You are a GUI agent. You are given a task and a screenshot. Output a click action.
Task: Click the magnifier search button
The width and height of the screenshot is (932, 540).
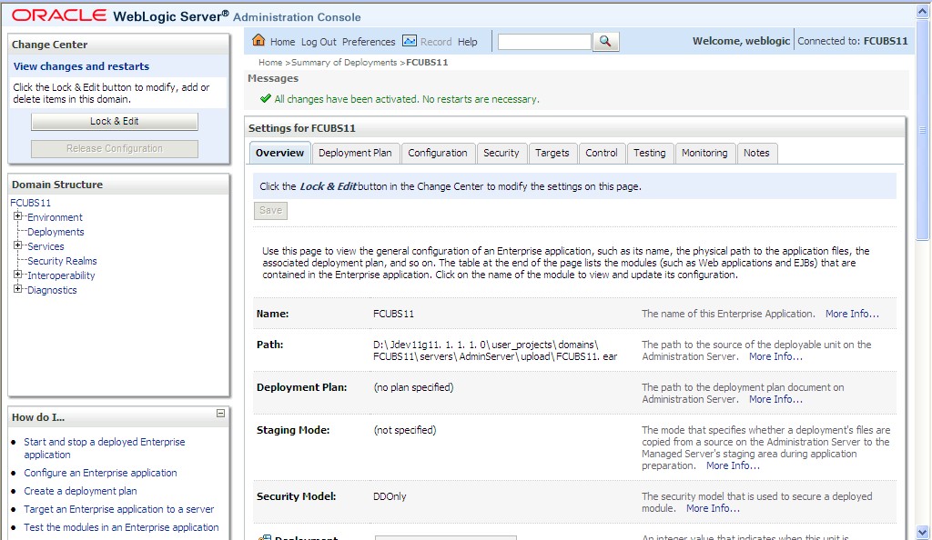(x=605, y=42)
